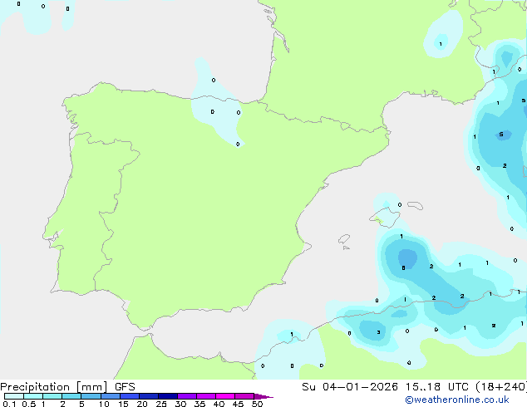Viewport: 527px width, 407px height.
Task: Click the "1" value near Morocco's coast
Action: pyautogui.click(x=292, y=334)
